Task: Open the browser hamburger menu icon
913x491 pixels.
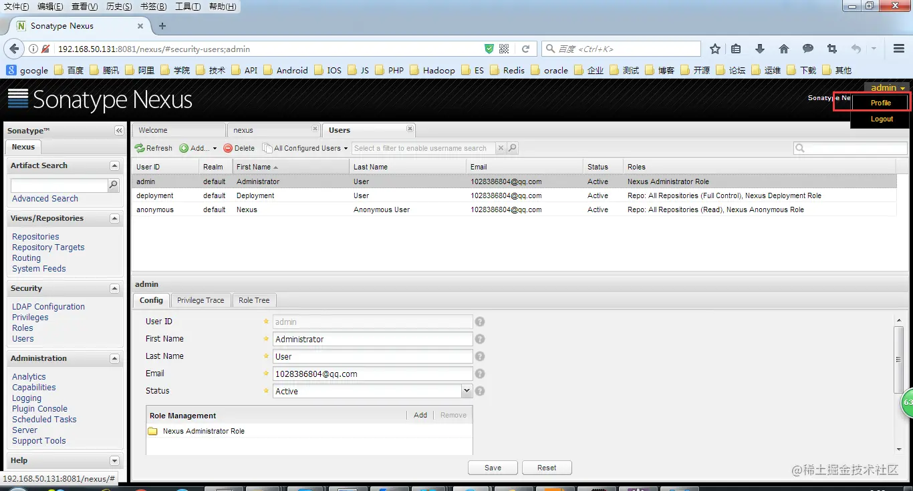Action: 899,49
